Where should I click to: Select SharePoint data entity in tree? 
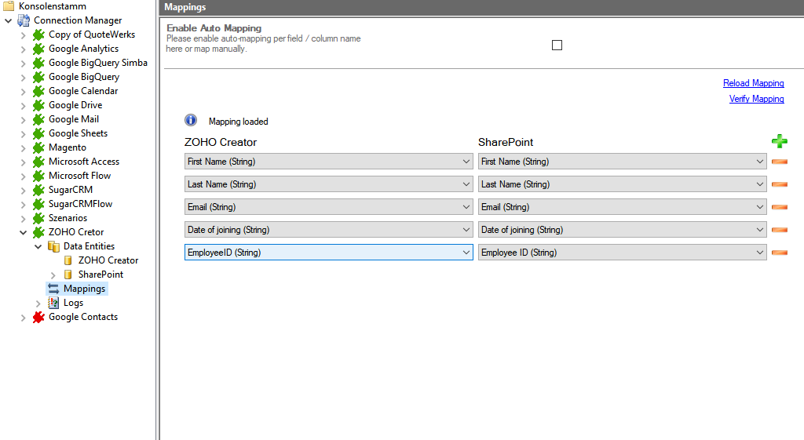(x=100, y=275)
